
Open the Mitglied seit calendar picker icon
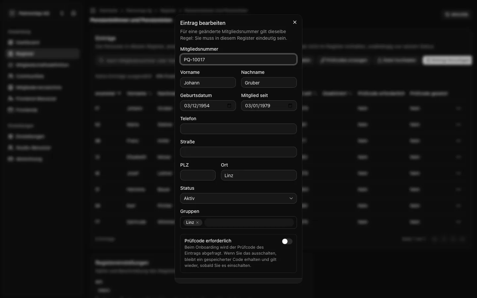point(290,106)
